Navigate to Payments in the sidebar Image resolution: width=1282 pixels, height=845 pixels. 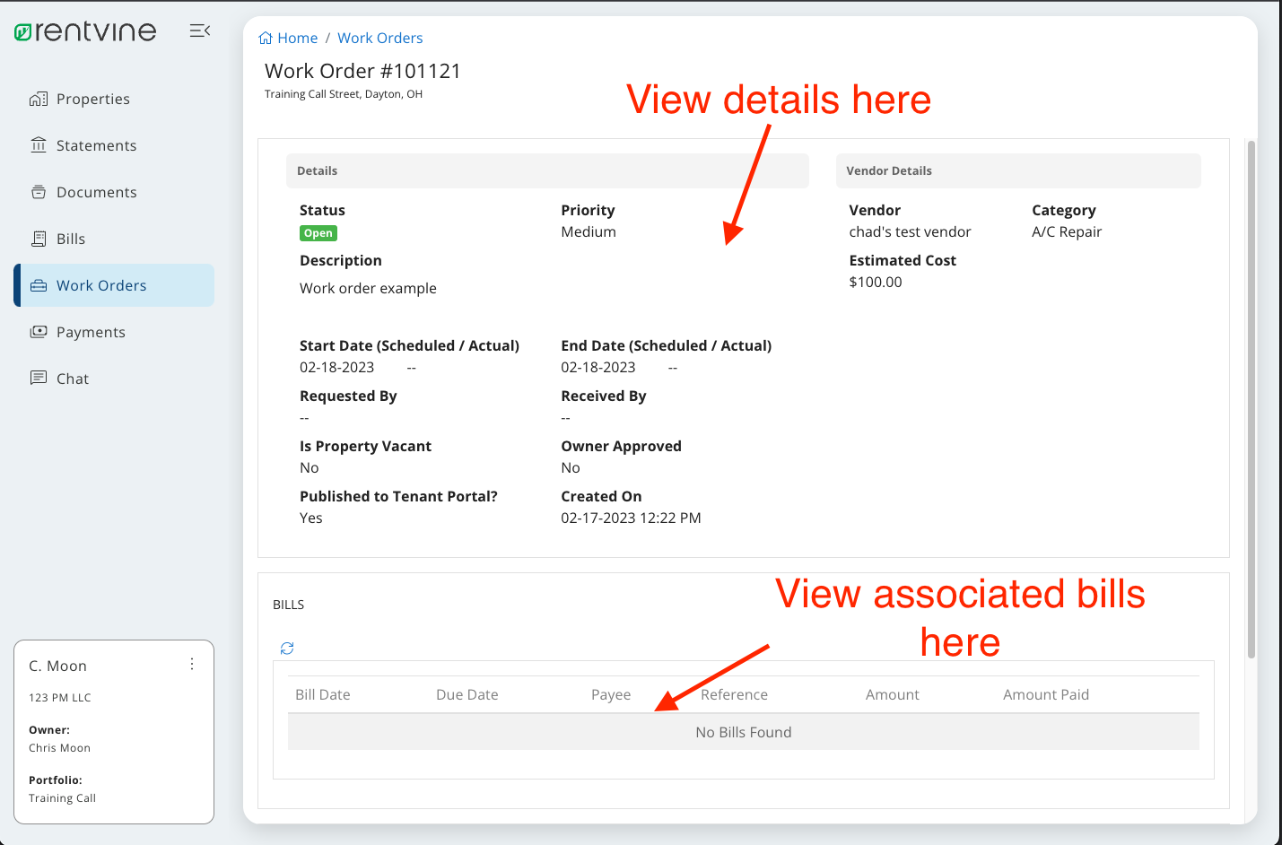click(91, 332)
